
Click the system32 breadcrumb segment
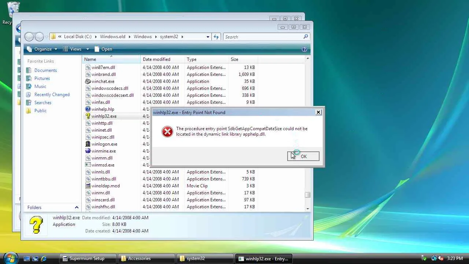tap(169, 37)
